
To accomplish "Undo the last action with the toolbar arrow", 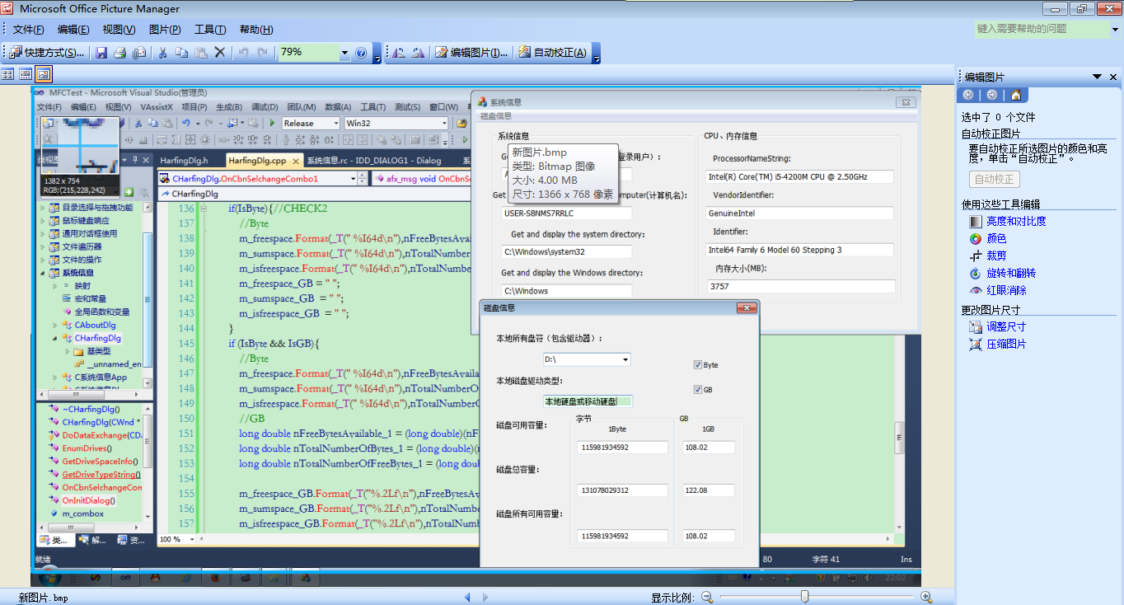I will [x=244, y=53].
